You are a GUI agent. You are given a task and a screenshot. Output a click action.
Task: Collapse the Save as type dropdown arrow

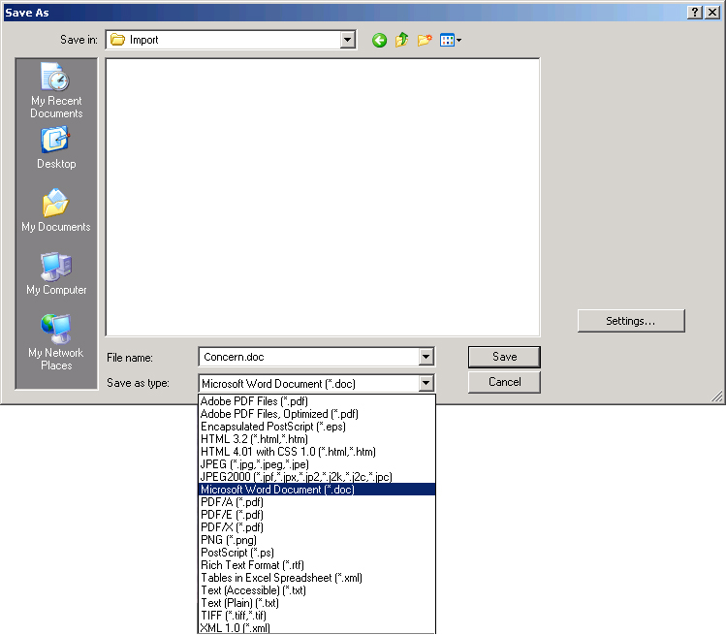coord(426,384)
